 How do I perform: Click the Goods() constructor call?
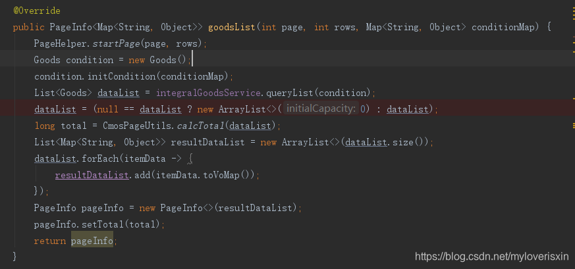[168, 60]
